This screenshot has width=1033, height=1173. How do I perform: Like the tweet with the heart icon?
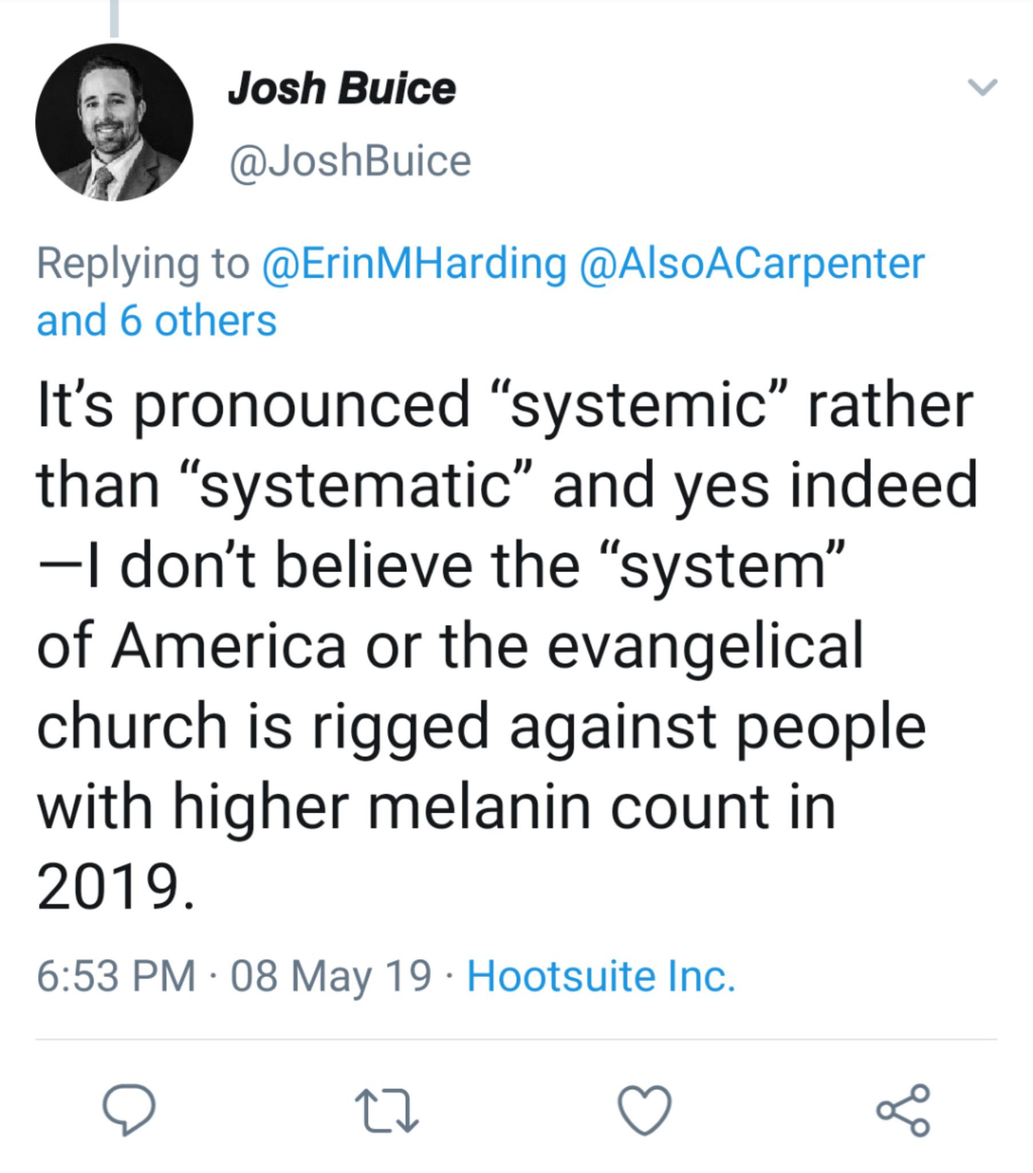(x=644, y=1110)
